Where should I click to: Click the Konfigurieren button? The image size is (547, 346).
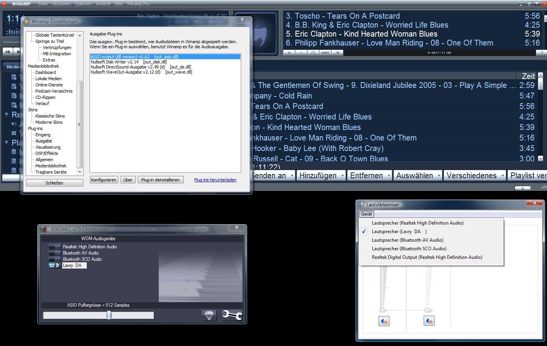coord(103,180)
